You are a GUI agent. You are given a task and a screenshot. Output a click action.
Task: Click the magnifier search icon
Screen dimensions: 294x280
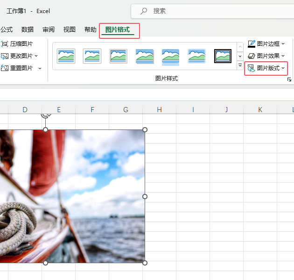pyautogui.click(x=144, y=11)
